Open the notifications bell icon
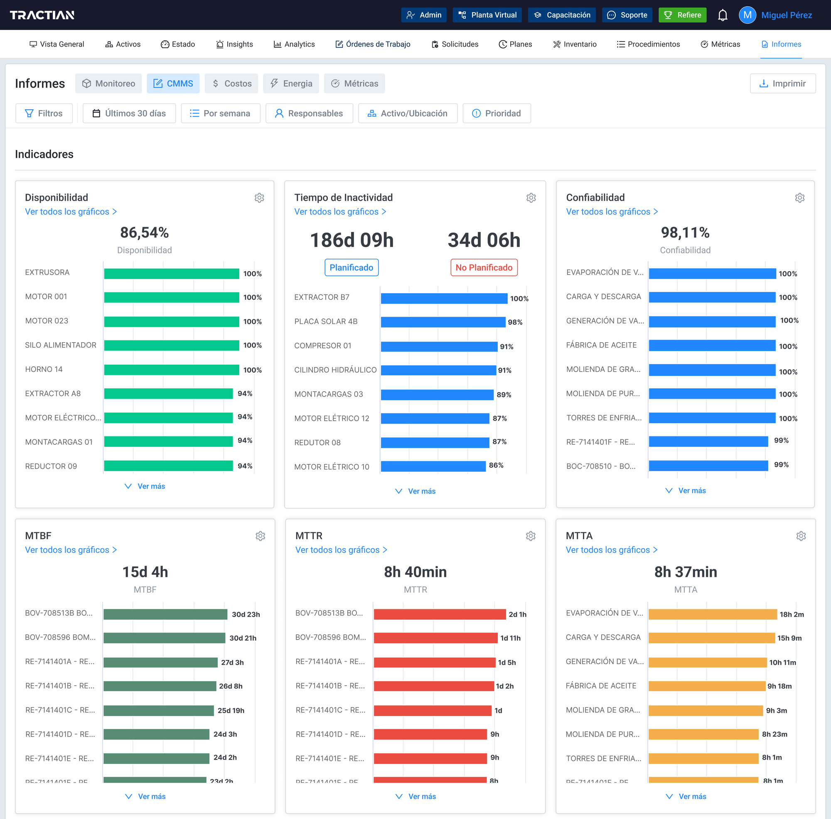Viewport: 831px width, 819px height. coord(722,15)
